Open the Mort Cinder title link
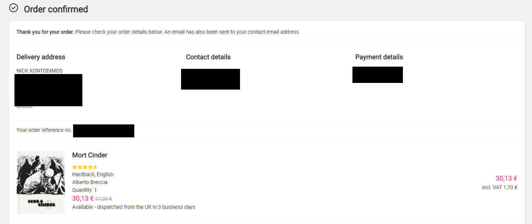The width and height of the screenshot is (532, 224). (x=90, y=155)
